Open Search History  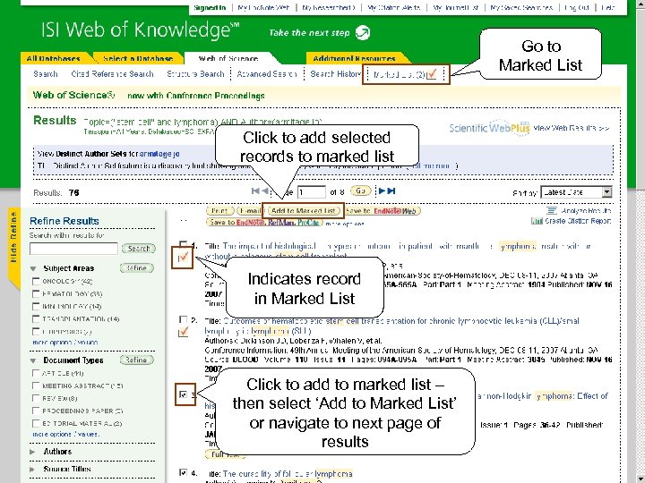point(335,74)
